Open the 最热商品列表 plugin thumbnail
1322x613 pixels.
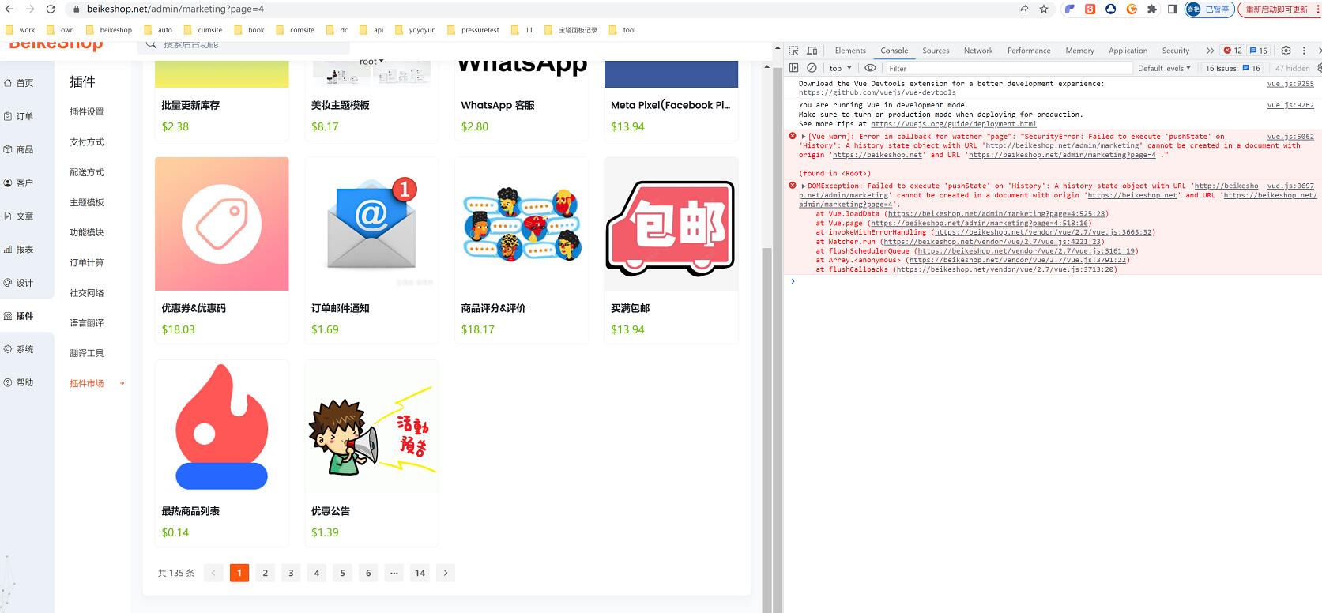pos(221,427)
